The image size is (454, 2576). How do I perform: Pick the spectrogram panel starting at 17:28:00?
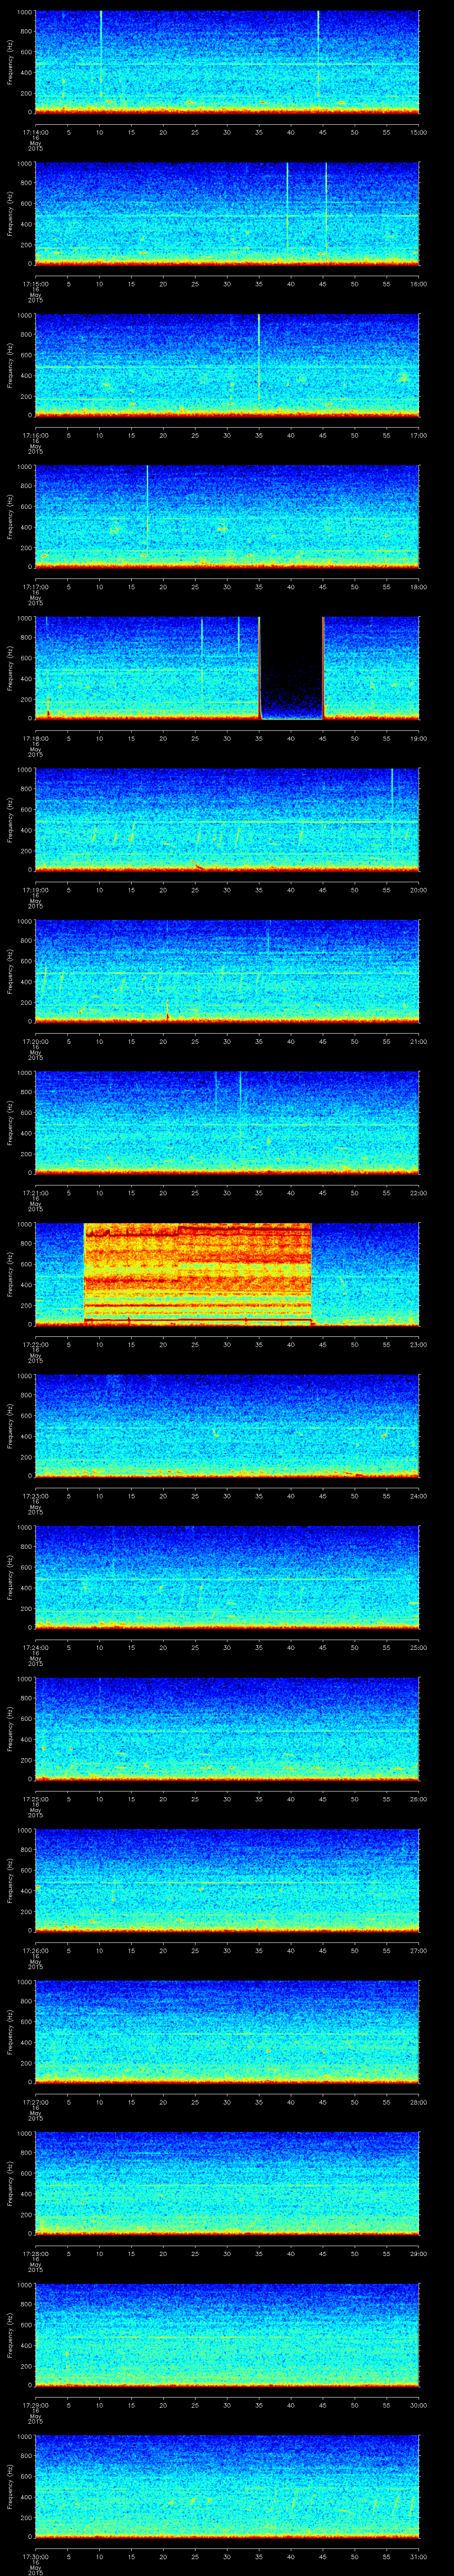[x=227, y=2184]
